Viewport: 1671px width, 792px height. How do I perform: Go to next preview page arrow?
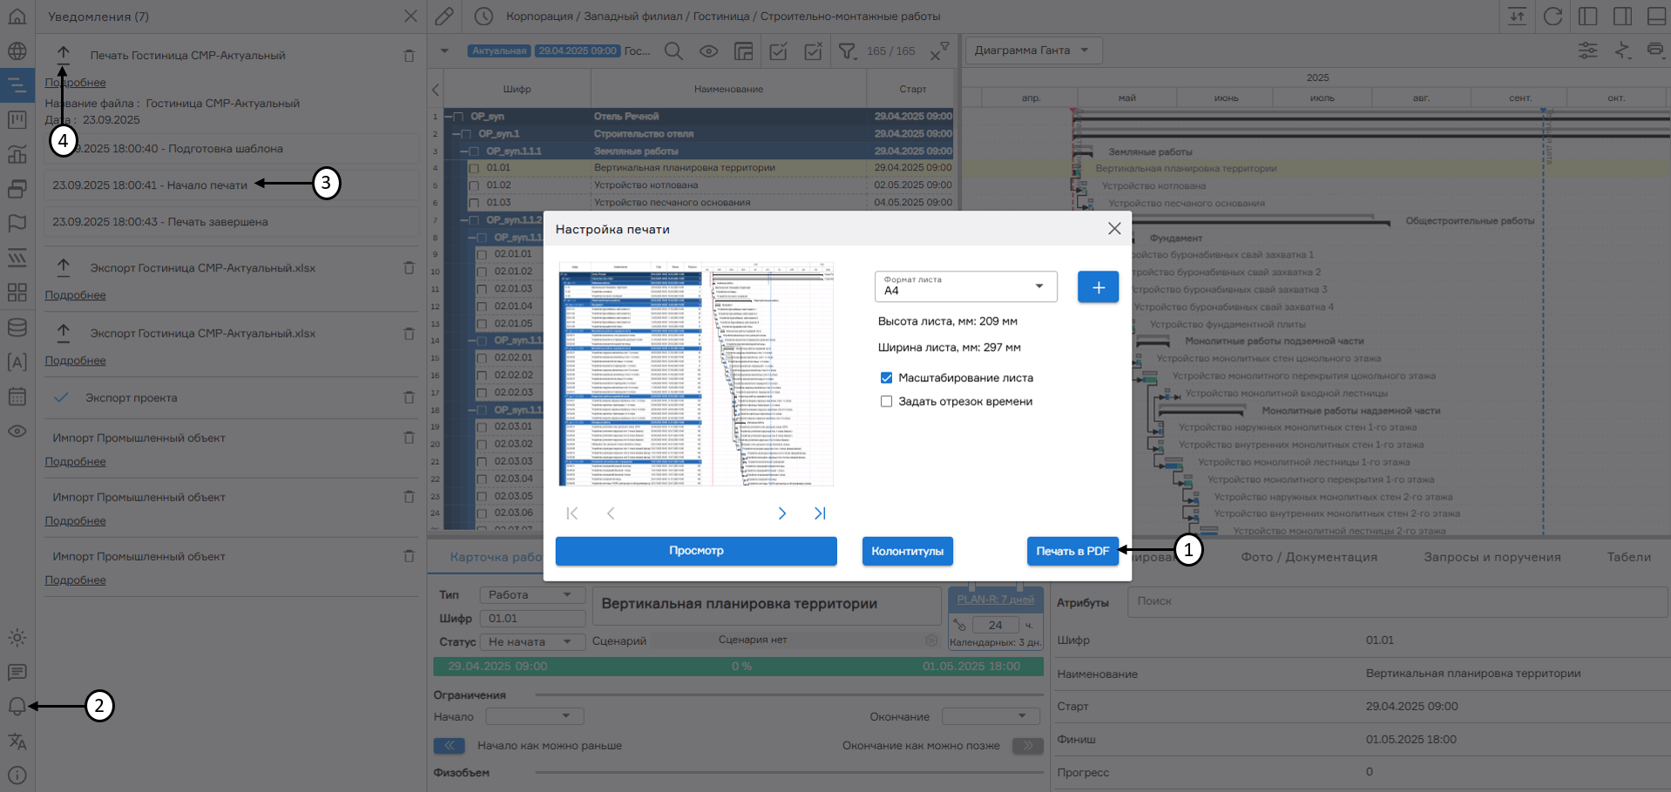781,513
